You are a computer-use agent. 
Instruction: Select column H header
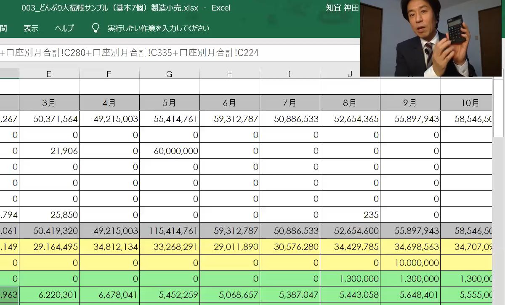coord(230,74)
